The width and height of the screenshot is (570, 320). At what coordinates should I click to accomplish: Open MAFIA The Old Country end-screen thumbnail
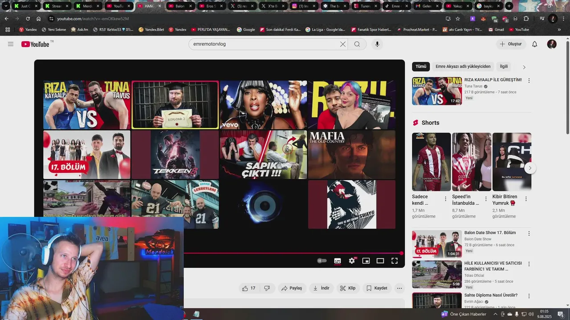351,154
